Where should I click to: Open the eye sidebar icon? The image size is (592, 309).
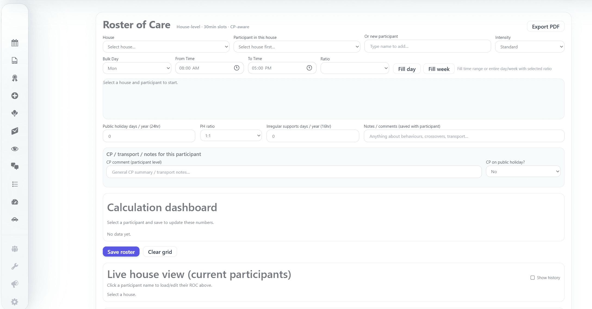15,149
